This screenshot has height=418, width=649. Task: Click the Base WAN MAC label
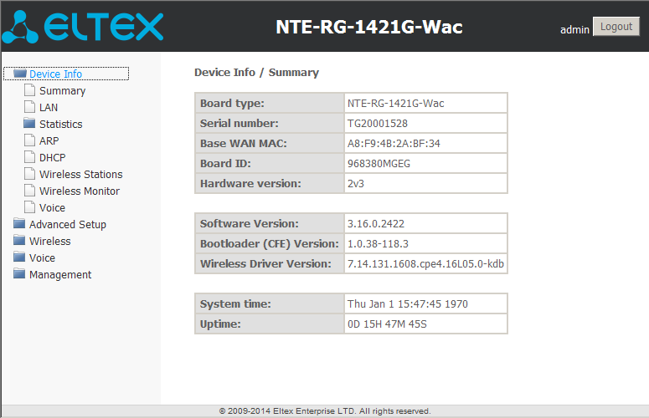pyautogui.click(x=244, y=143)
